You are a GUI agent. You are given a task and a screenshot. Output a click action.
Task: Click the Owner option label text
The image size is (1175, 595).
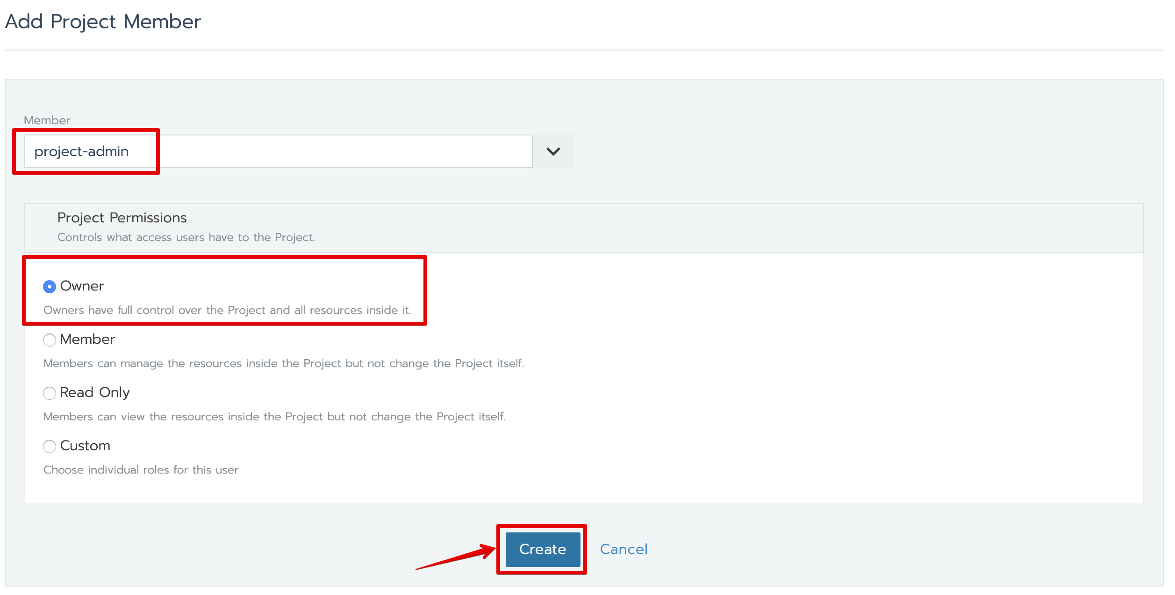pyautogui.click(x=82, y=286)
